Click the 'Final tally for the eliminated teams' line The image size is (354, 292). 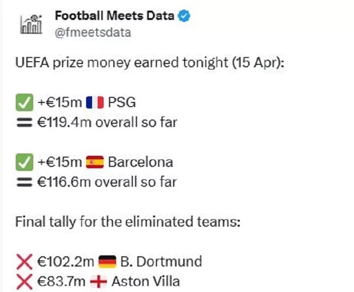(x=128, y=222)
